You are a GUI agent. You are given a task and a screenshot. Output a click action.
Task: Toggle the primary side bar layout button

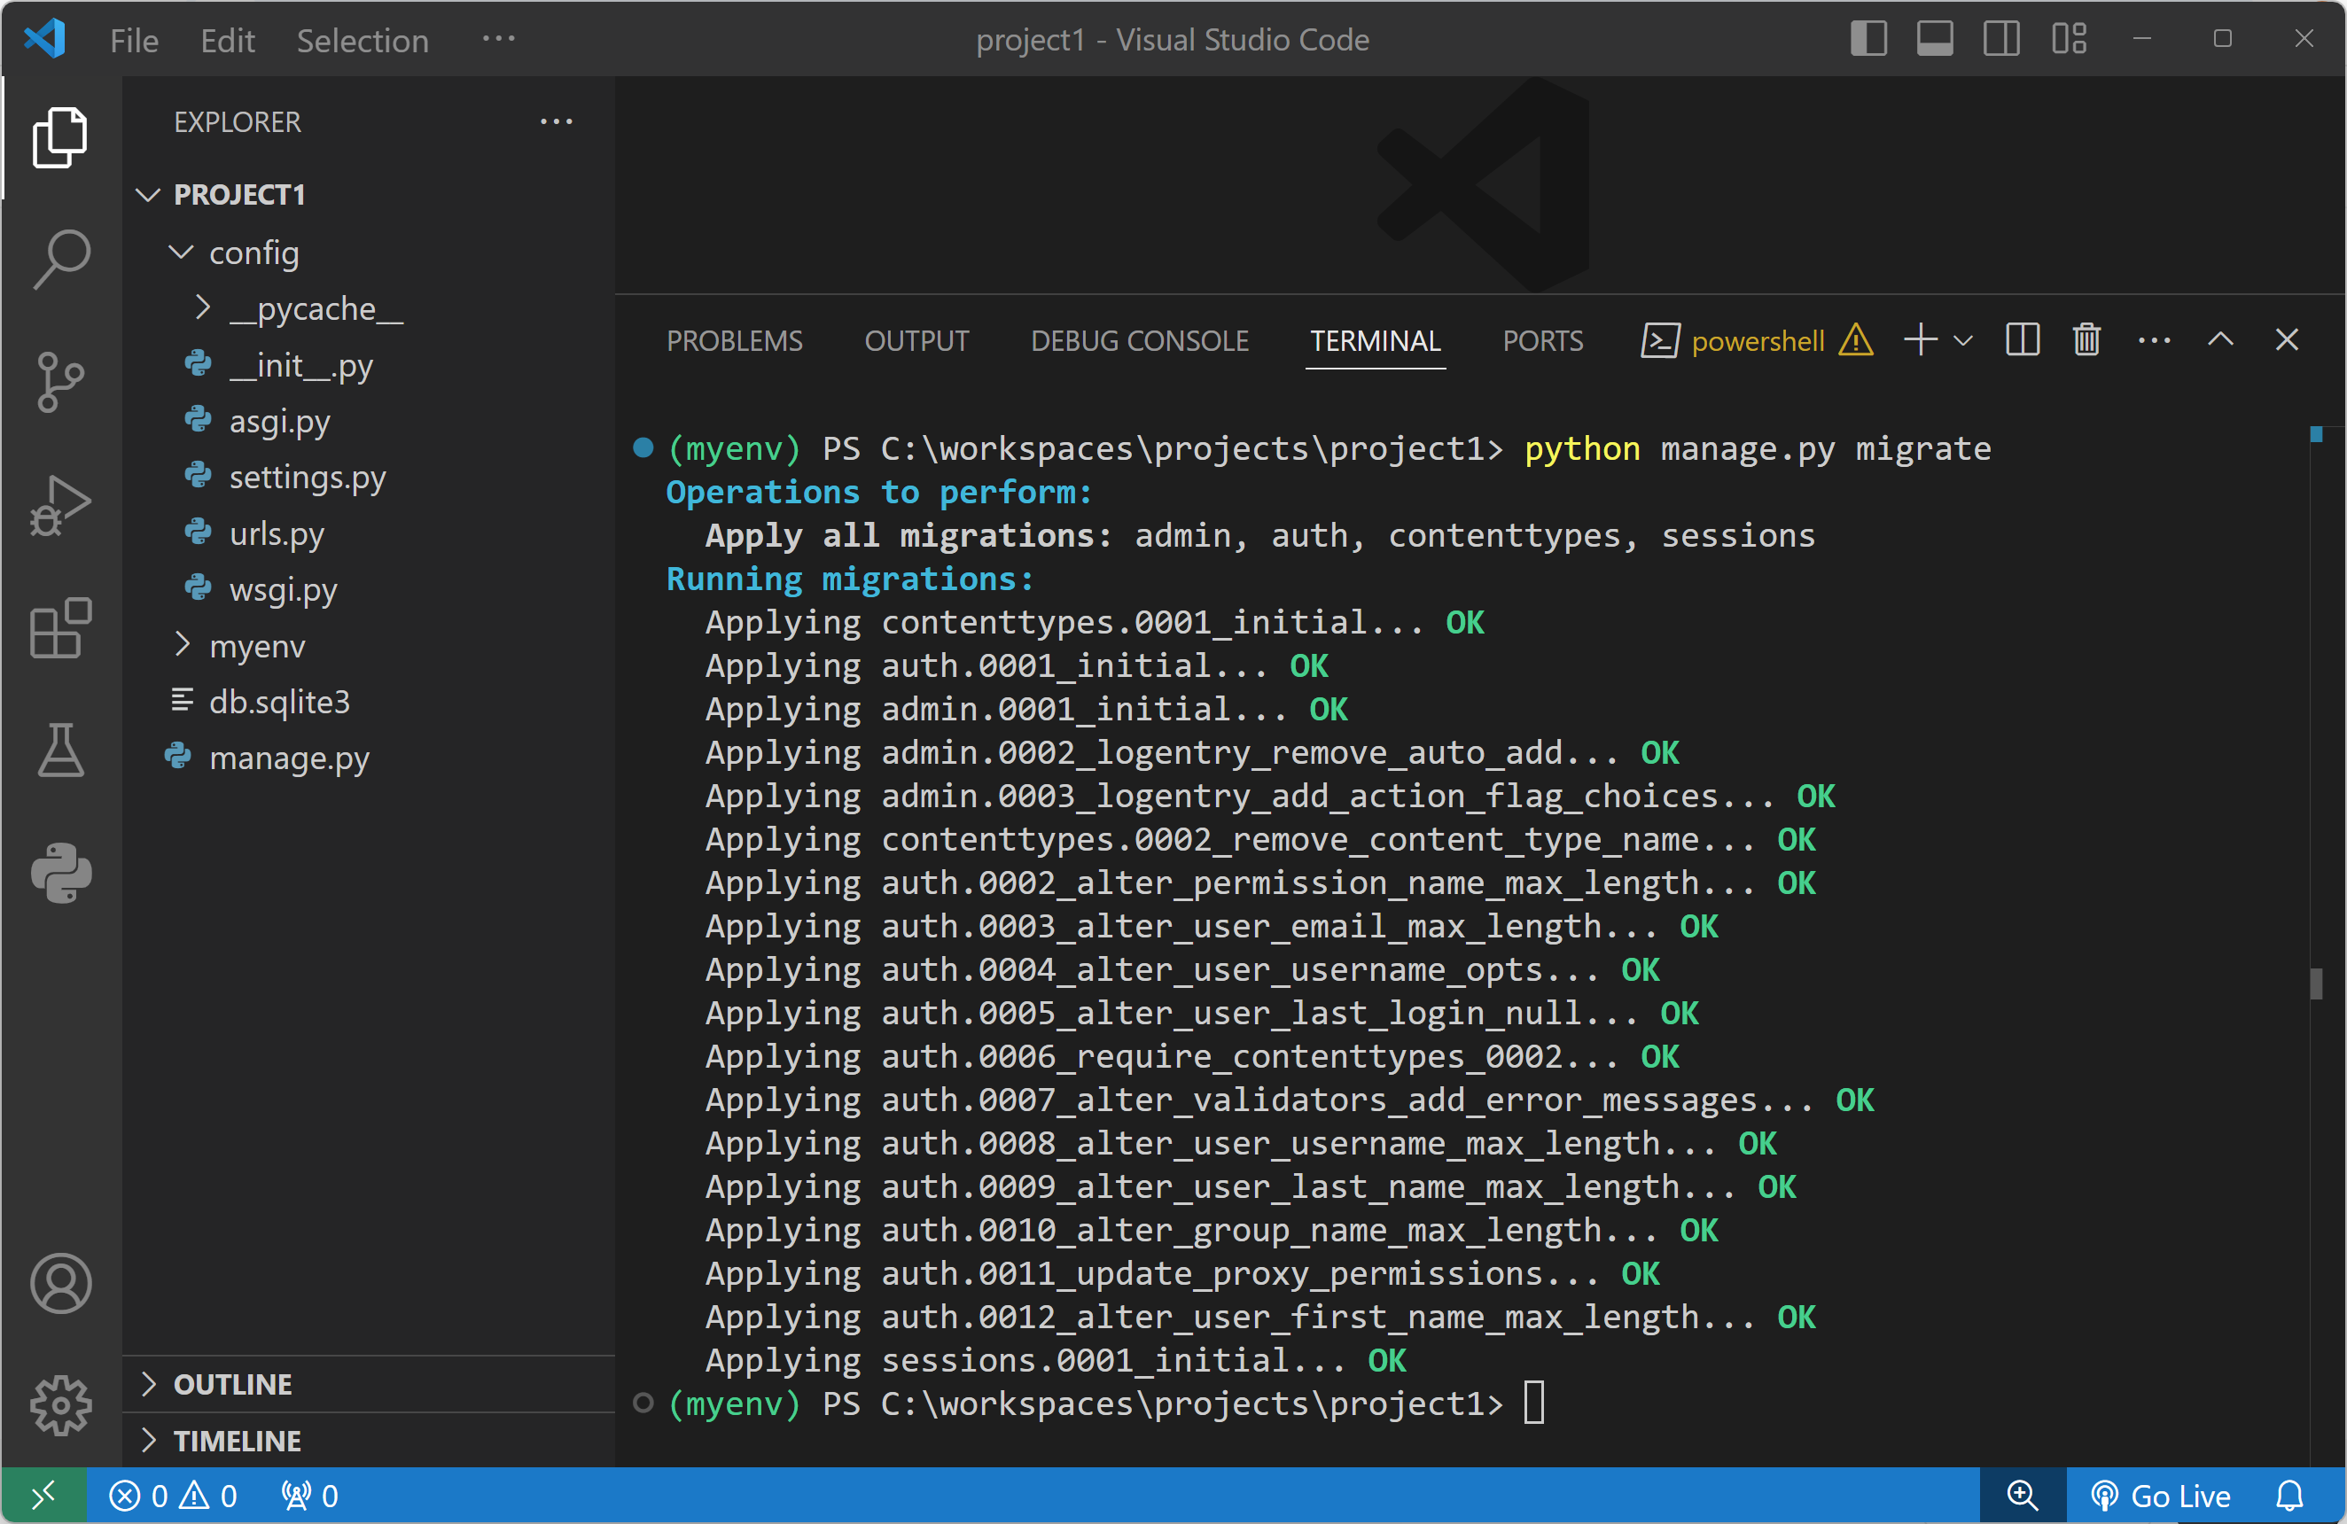[x=1867, y=40]
